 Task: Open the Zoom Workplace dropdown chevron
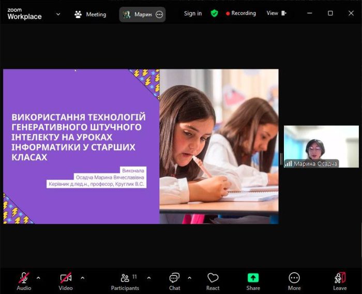click(x=58, y=14)
